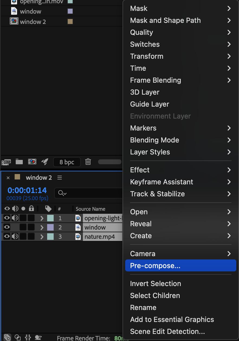Mute audio of opening-light layer
Image resolution: width=239 pixels, height=341 pixels.
(15, 218)
